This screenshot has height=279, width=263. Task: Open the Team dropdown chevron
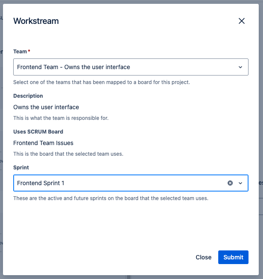click(240, 67)
